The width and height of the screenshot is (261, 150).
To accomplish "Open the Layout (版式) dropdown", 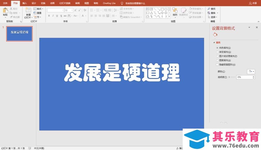I will (x=38, y=9).
